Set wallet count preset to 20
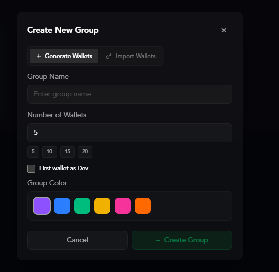The width and height of the screenshot is (279, 272). 85,152
